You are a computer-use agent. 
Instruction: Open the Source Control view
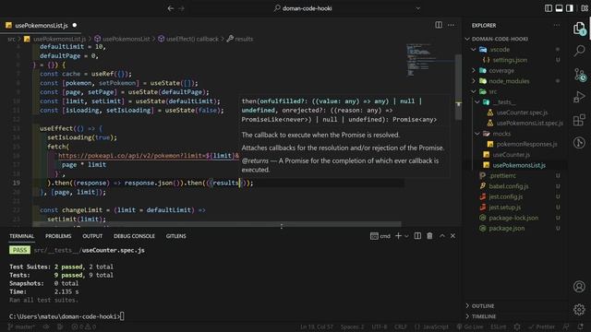point(580,75)
